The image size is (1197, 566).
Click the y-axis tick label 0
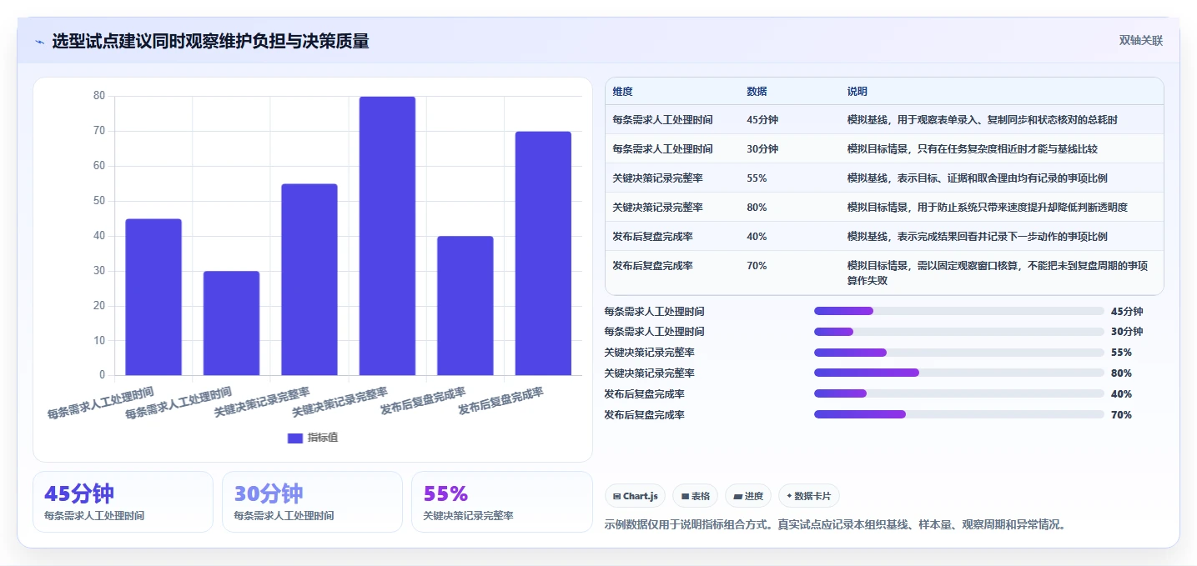point(102,375)
